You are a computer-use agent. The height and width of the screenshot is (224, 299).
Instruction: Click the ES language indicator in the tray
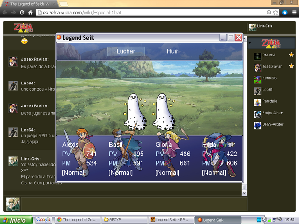coord(259,220)
